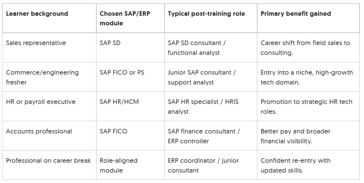Select the 'HR or payroll executive' cell

click(x=41, y=102)
